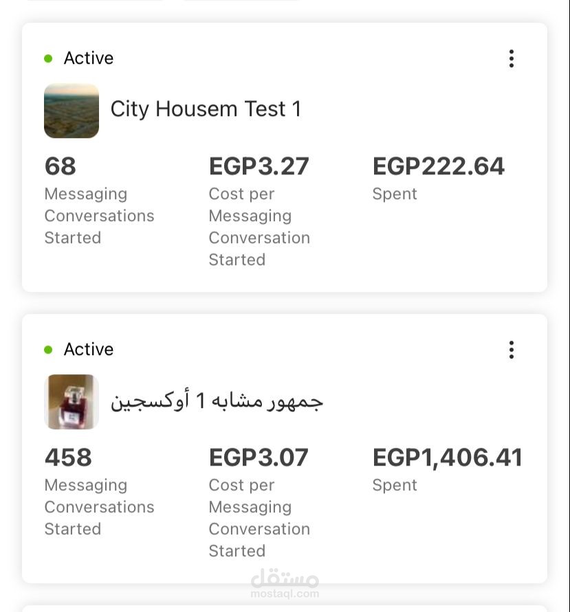The width and height of the screenshot is (570, 612).
Task: Click the EGP3.27 cost per conversation value
Action: (x=259, y=166)
